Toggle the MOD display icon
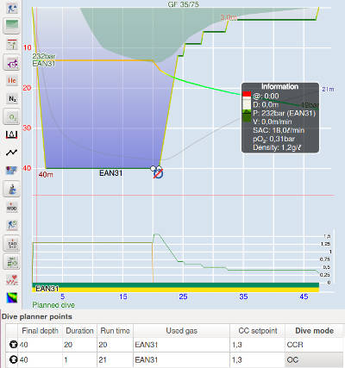Screen dimensions: 345x368 tap(12, 207)
